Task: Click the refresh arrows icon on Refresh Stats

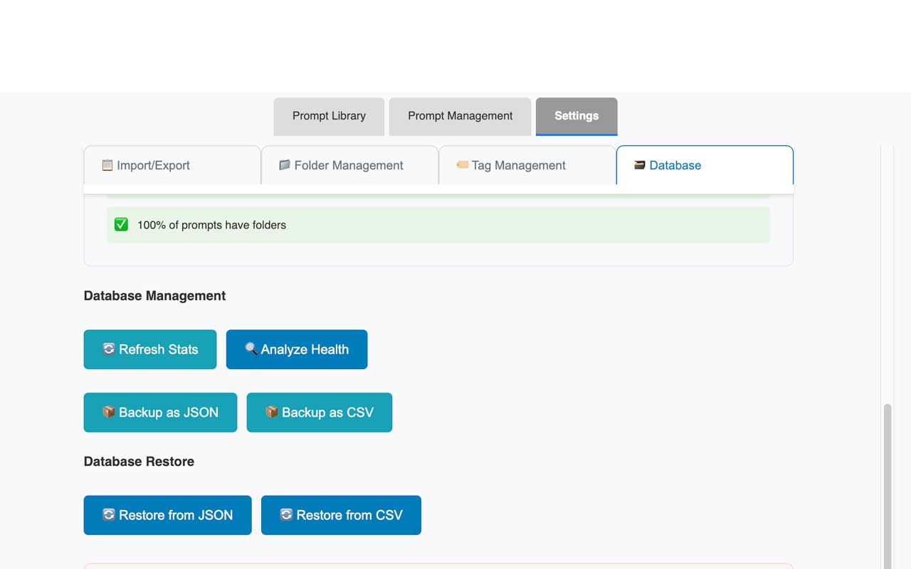Action: [x=109, y=349]
